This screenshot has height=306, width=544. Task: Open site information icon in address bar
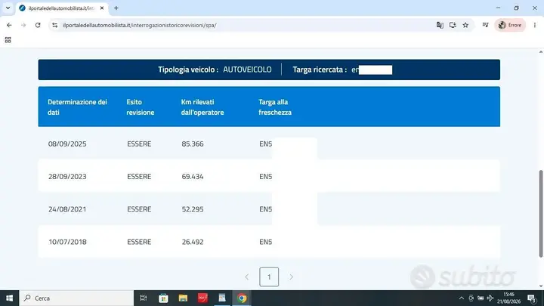pyautogui.click(x=55, y=25)
